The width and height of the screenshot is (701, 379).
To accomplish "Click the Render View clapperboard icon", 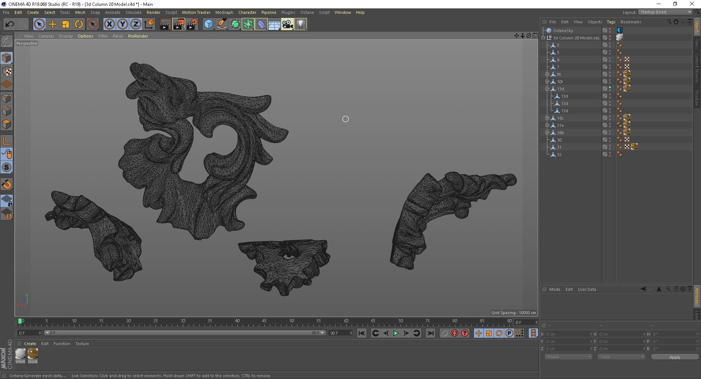I will pos(165,24).
